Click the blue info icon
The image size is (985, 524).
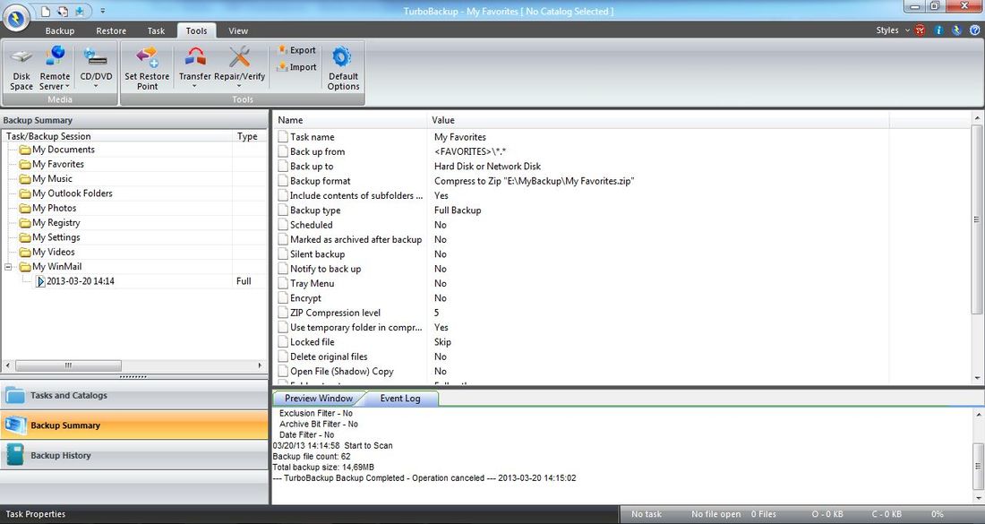[938, 30]
